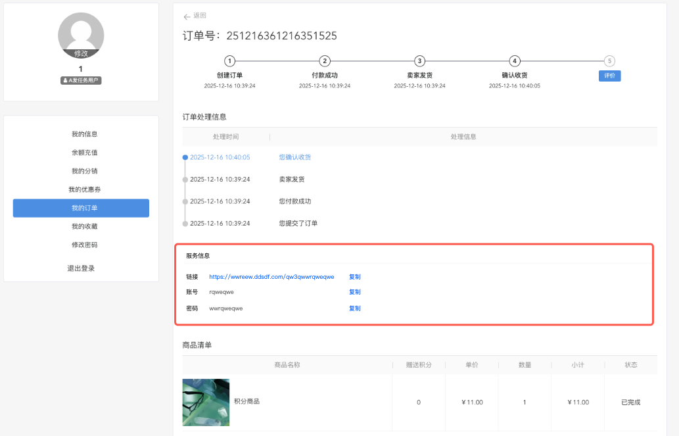
Task: Select 我的订单 highlighted menu item
Action: coord(81,208)
